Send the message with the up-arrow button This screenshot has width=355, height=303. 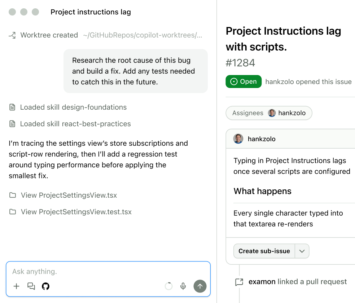[x=200, y=286]
